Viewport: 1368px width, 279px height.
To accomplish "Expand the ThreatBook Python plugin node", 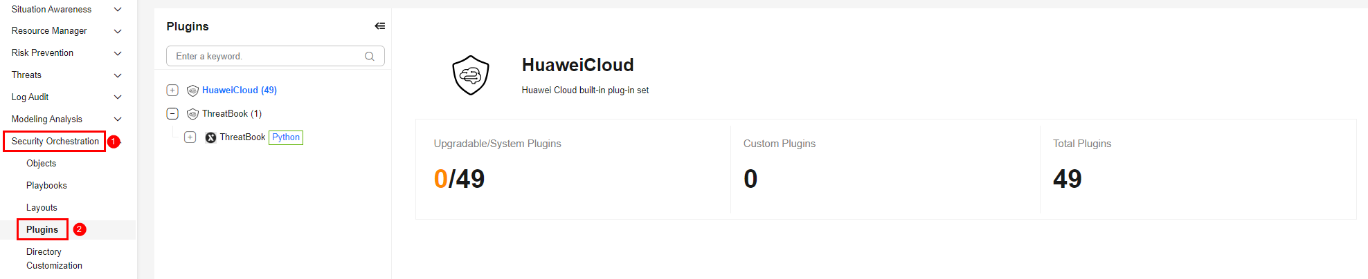I will (x=190, y=137).
